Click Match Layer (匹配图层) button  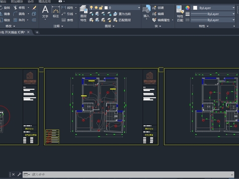[122, 20]
